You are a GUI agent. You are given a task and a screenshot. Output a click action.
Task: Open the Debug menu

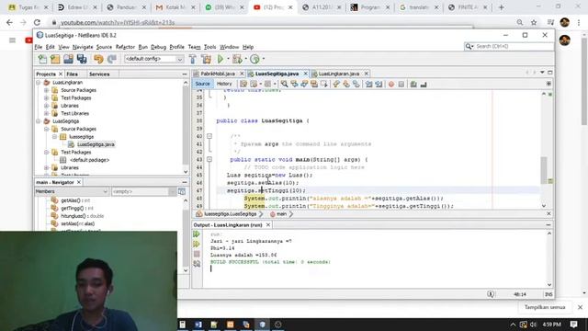pos(158,47)
